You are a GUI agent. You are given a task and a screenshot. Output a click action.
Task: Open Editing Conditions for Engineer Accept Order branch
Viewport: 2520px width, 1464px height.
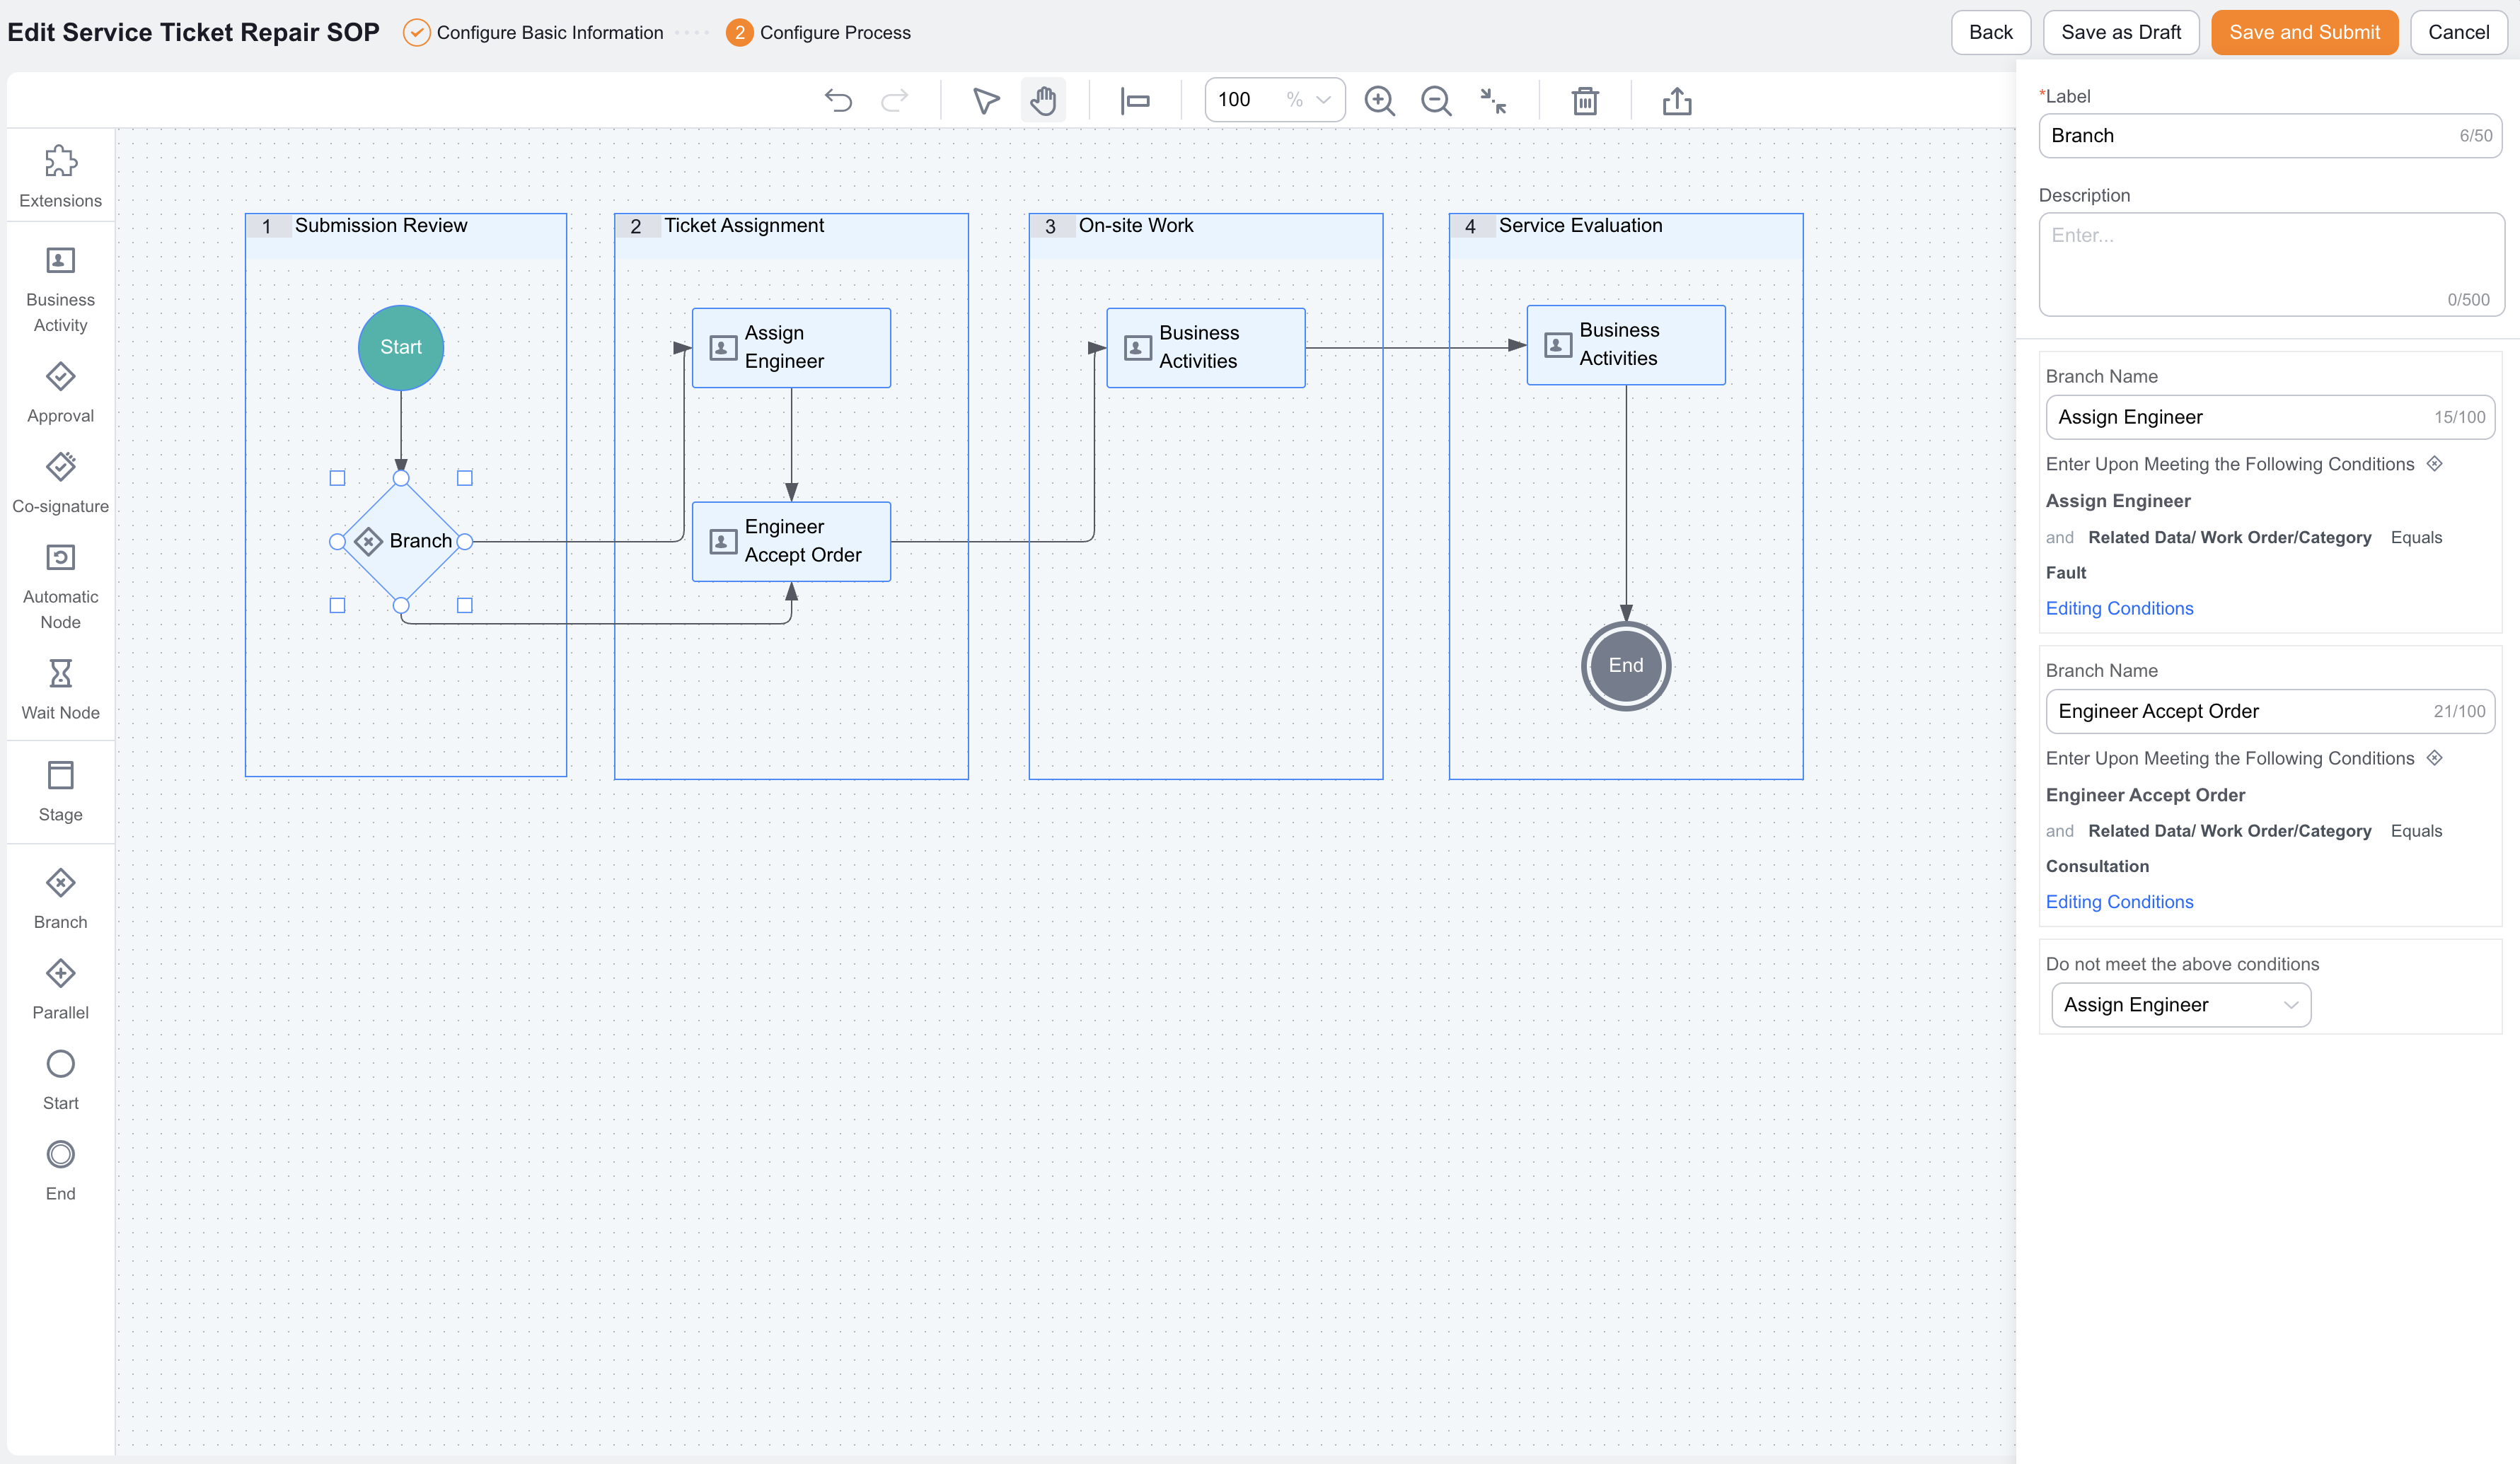point(2119,901)
